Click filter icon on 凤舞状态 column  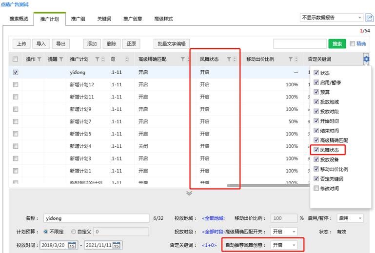[229, 59]
